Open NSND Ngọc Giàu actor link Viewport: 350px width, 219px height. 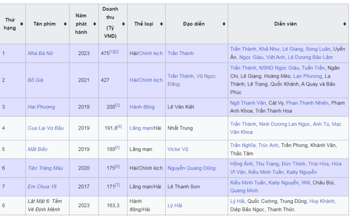click(279, 68)
